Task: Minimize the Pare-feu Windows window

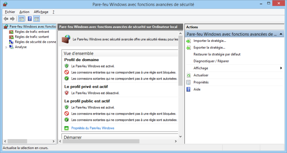Action: tap(261, 4)
